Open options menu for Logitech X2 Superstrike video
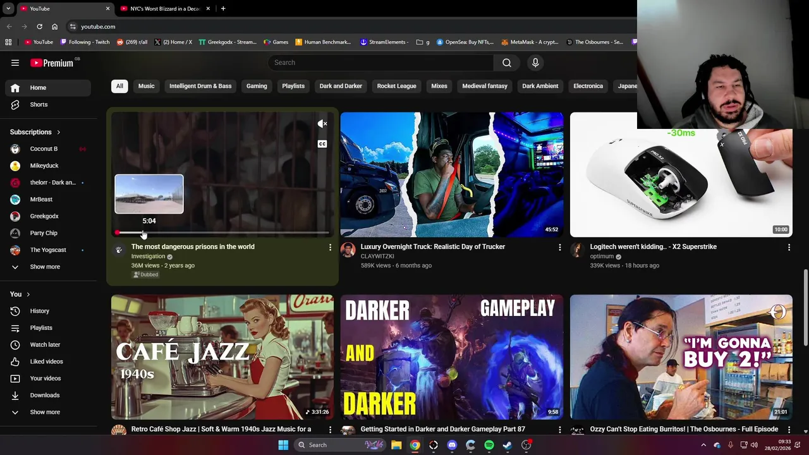Viewport: 809px width, 455px height. [789, 247]
